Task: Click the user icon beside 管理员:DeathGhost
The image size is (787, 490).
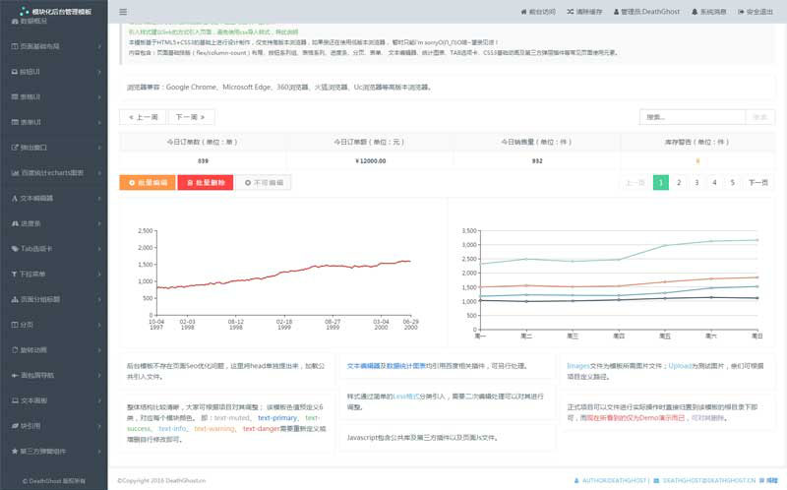Action: pos(617,12)
